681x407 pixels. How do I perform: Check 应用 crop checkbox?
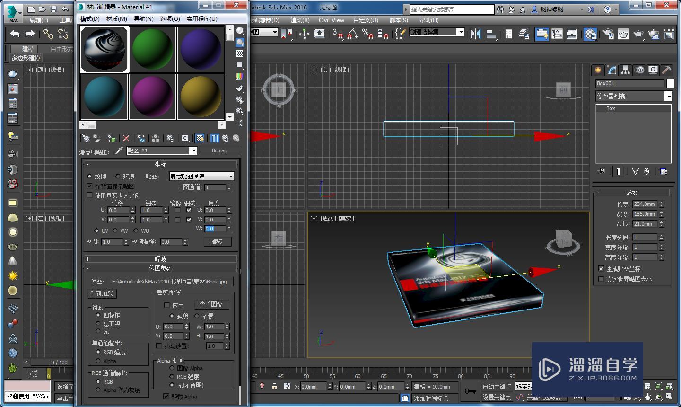(x=167, y=305)
